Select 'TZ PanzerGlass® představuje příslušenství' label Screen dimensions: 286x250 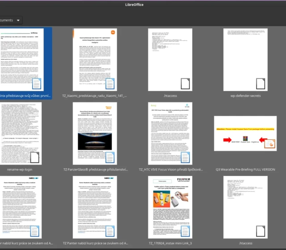(x=96, y=170)
